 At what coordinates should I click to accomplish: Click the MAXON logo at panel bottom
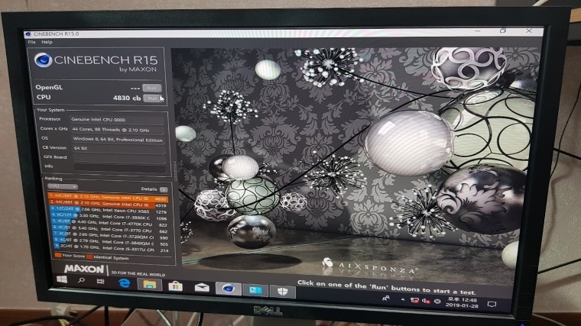[x=84, y=269]
